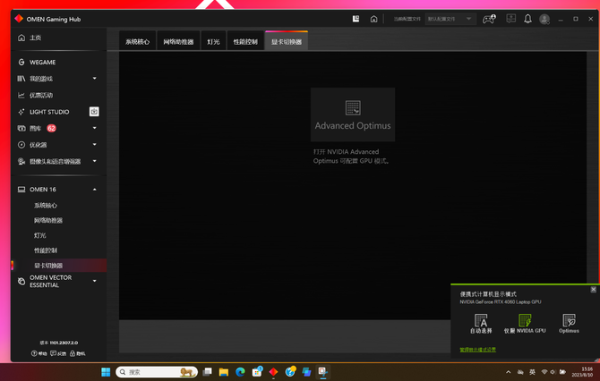Select the OMEN 16 device entry
600x381 pixels.
click(x=42, y=190)
